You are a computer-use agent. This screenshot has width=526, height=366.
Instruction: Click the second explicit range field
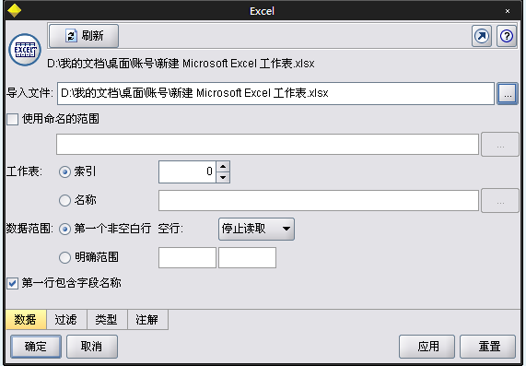[247, 257]
